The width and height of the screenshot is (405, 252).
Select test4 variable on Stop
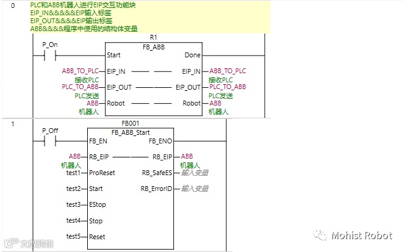[73, 220]
